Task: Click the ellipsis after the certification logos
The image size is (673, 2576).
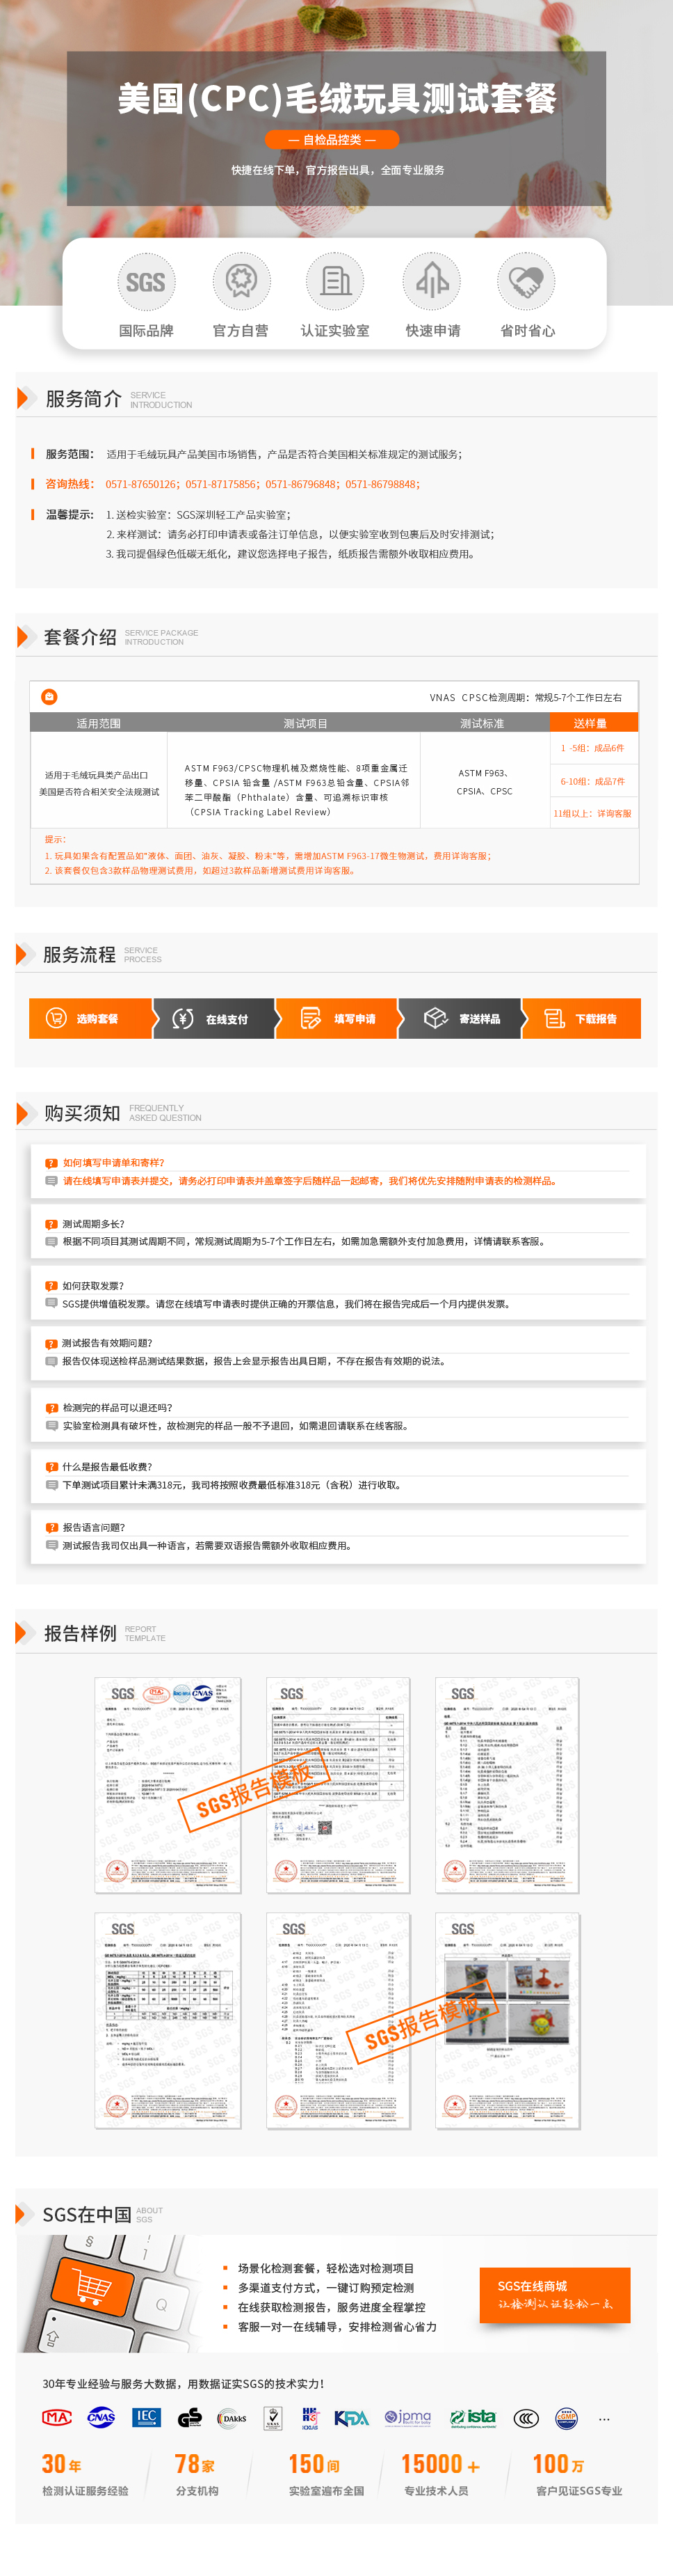Action: (x=604, y=2419)
